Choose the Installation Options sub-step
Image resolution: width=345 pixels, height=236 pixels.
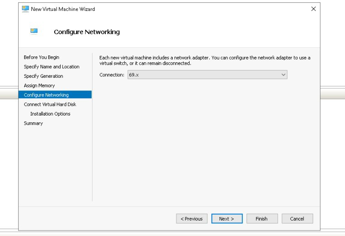(x=50, y=114)
